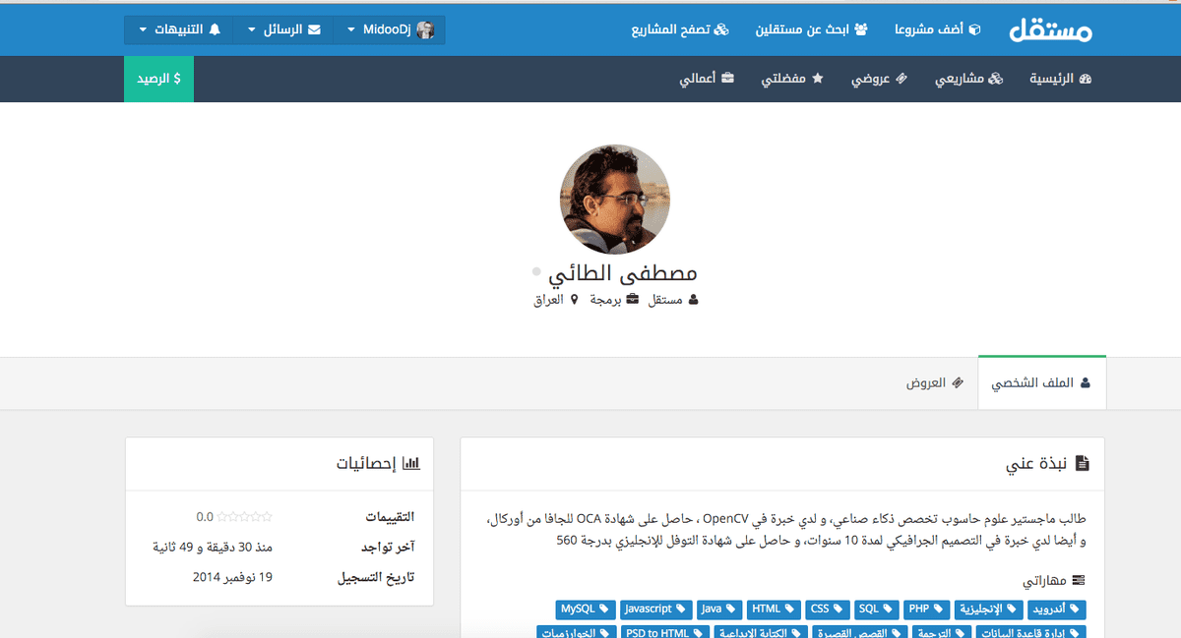
Task: Click the dashboard icon next to الرئيسية
Action: (x=1087, y=79)
